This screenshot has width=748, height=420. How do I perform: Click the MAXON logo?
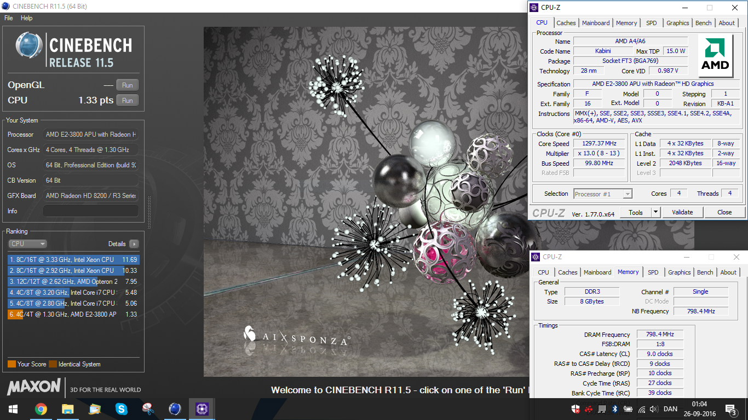point(34,387)
